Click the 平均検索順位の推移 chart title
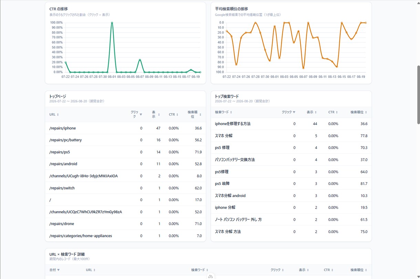 (231, 9)
